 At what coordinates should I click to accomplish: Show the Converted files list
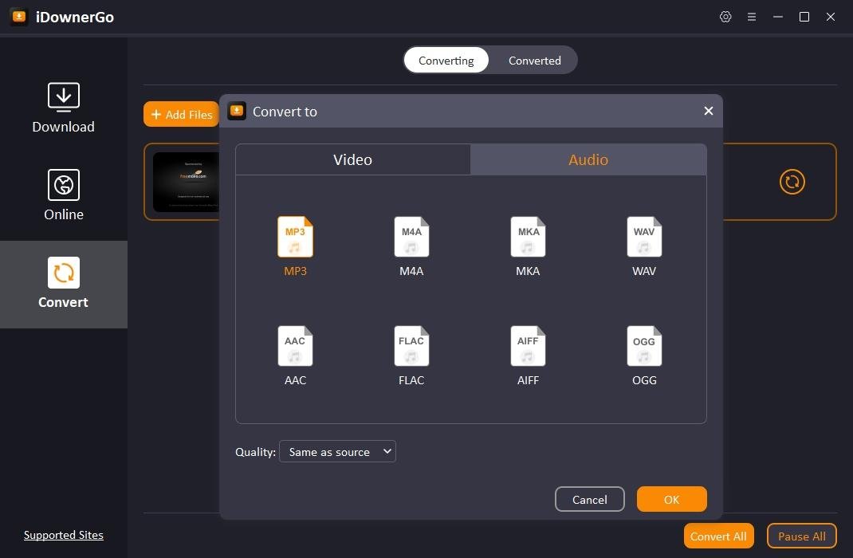[534, 61]
